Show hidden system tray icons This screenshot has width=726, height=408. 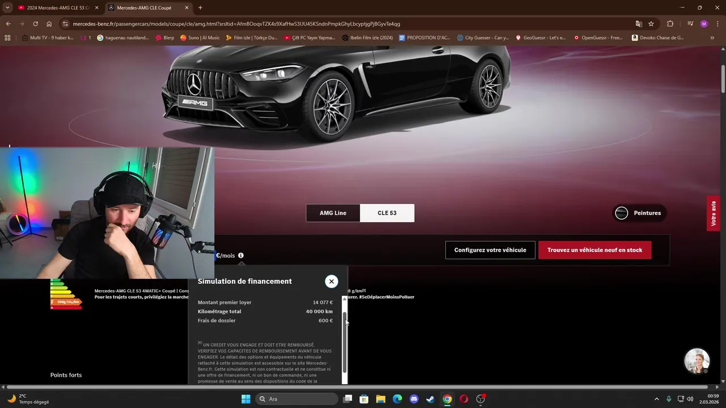657,399
